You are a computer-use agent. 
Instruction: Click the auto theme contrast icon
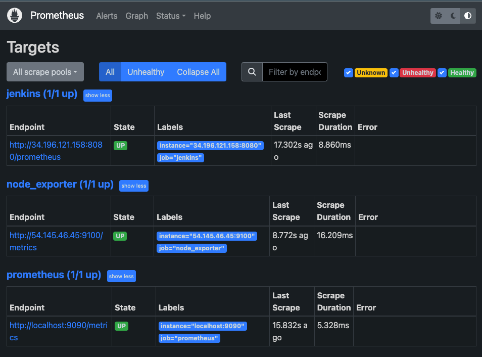click(x=467, y=16)
